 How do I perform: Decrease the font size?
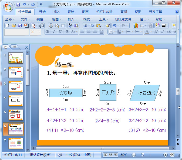(162, 32)
